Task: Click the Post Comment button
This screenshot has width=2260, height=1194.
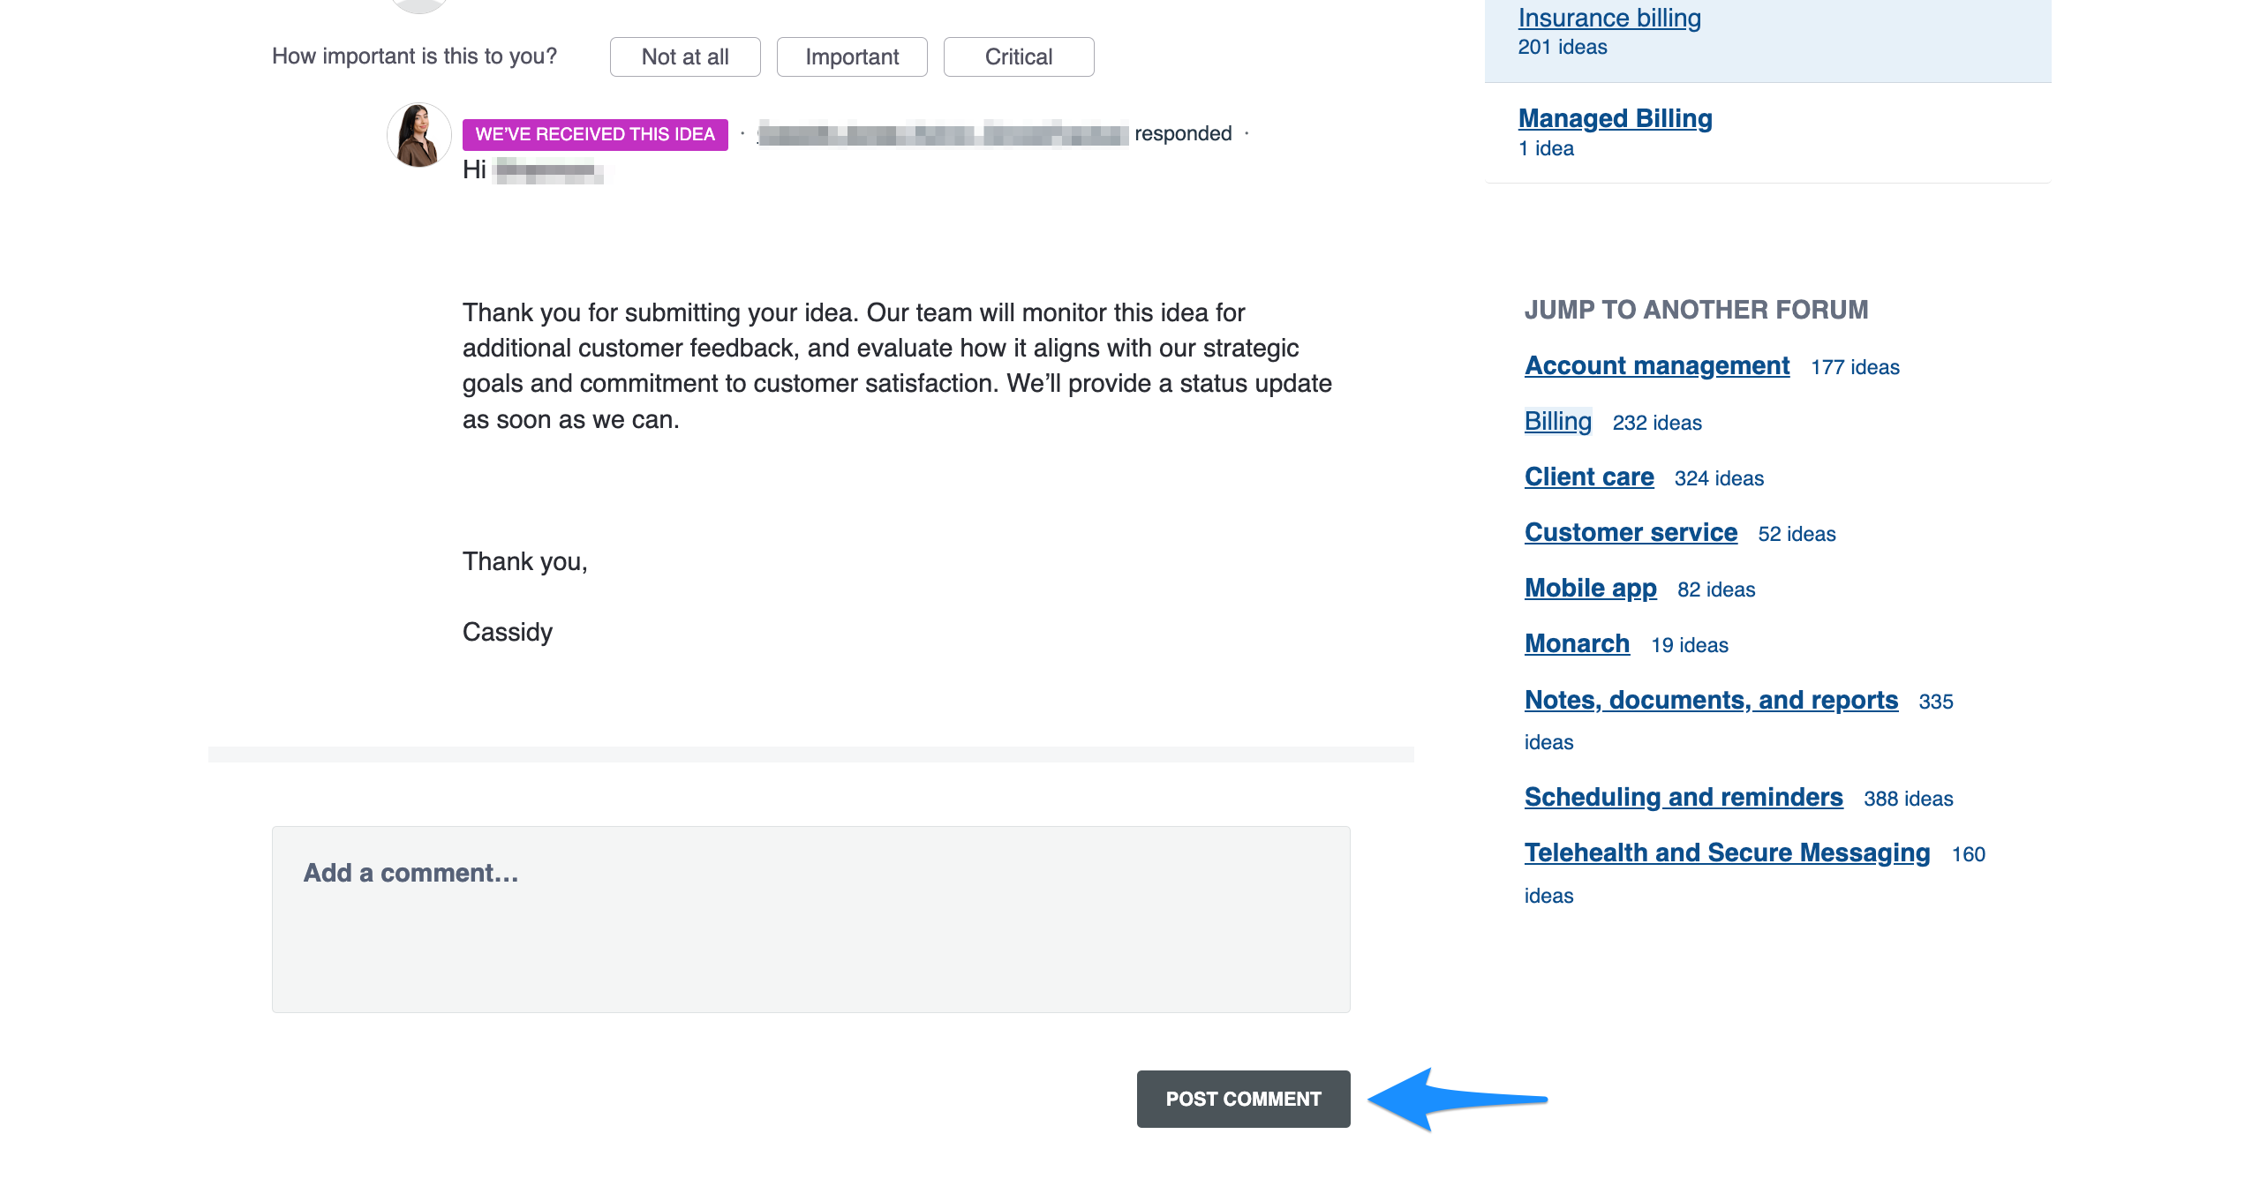Action: 1243,1099
